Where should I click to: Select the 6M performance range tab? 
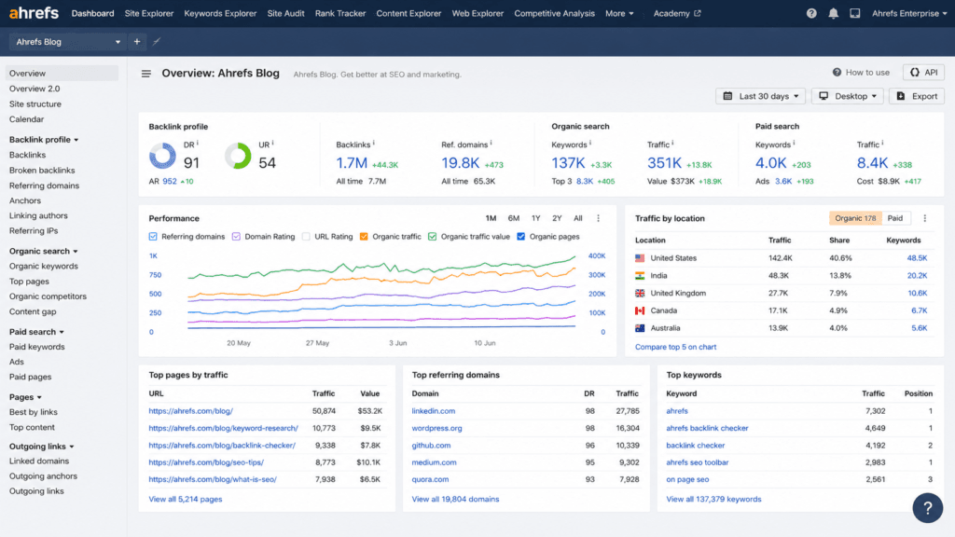(x=514, y=218)
